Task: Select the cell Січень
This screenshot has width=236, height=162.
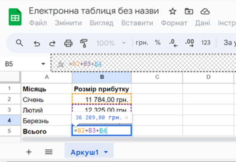Action: (x=47, y=99)
